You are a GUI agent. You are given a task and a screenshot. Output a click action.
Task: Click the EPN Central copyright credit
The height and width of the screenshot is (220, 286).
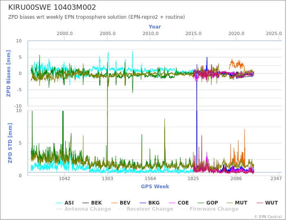pos(268,217)
